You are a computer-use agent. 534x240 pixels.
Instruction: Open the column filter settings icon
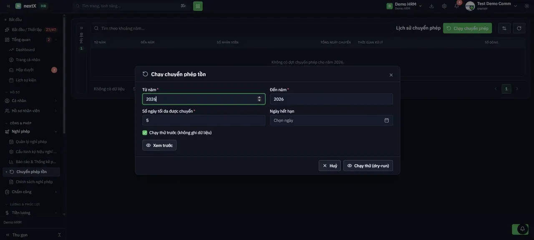504,28
